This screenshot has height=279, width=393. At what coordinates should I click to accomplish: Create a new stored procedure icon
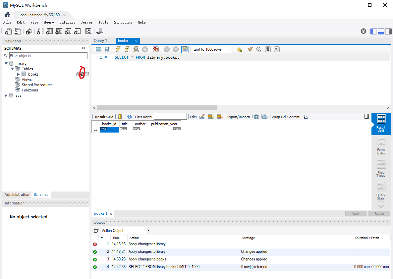[68, 31]
